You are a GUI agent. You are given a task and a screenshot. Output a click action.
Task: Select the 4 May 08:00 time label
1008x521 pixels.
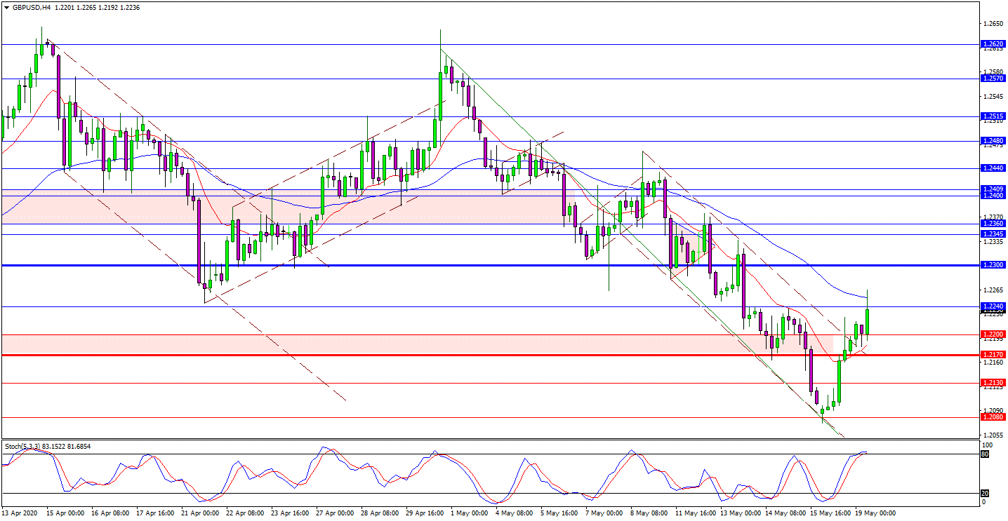pyautogui.click(x=515, y=513)
